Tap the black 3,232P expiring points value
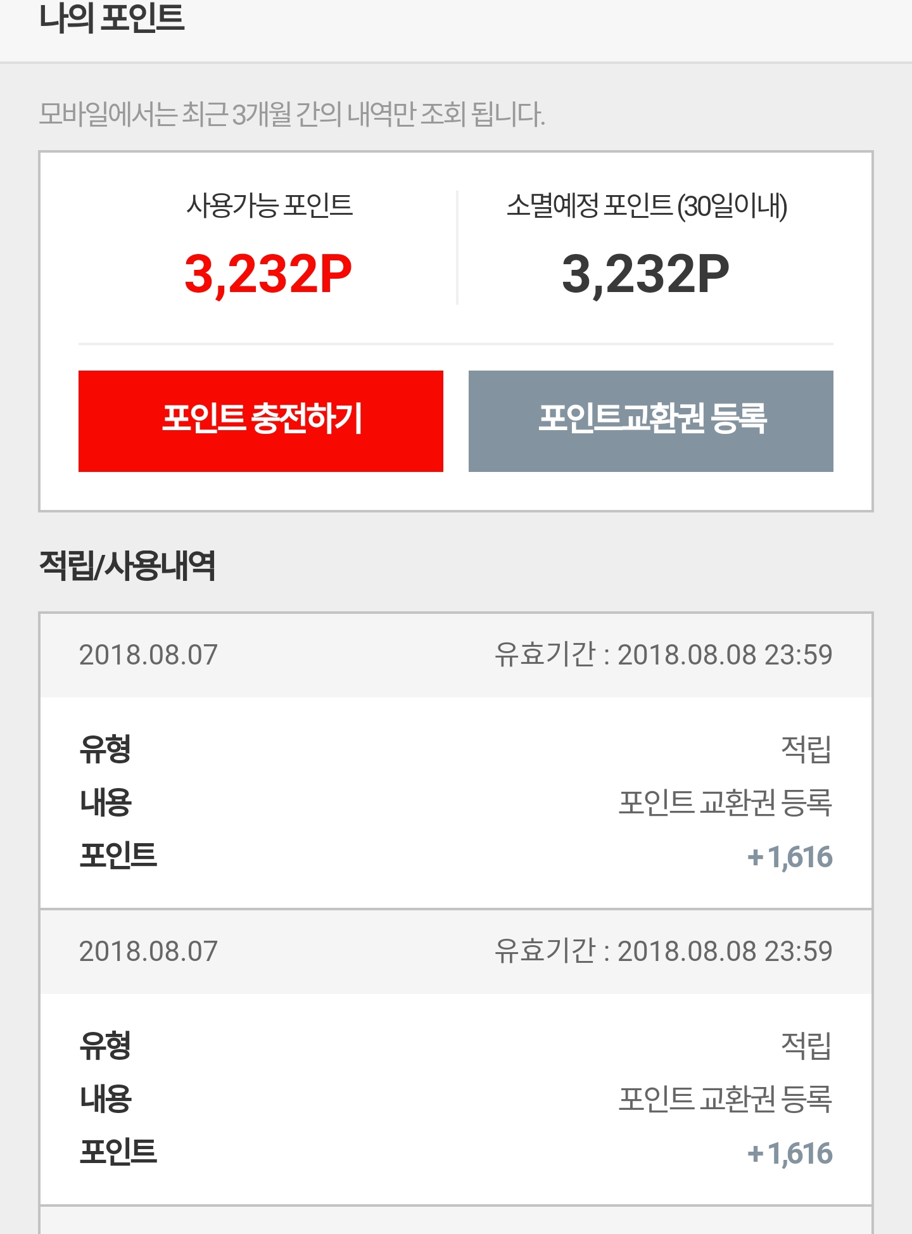 pos(645,274)
